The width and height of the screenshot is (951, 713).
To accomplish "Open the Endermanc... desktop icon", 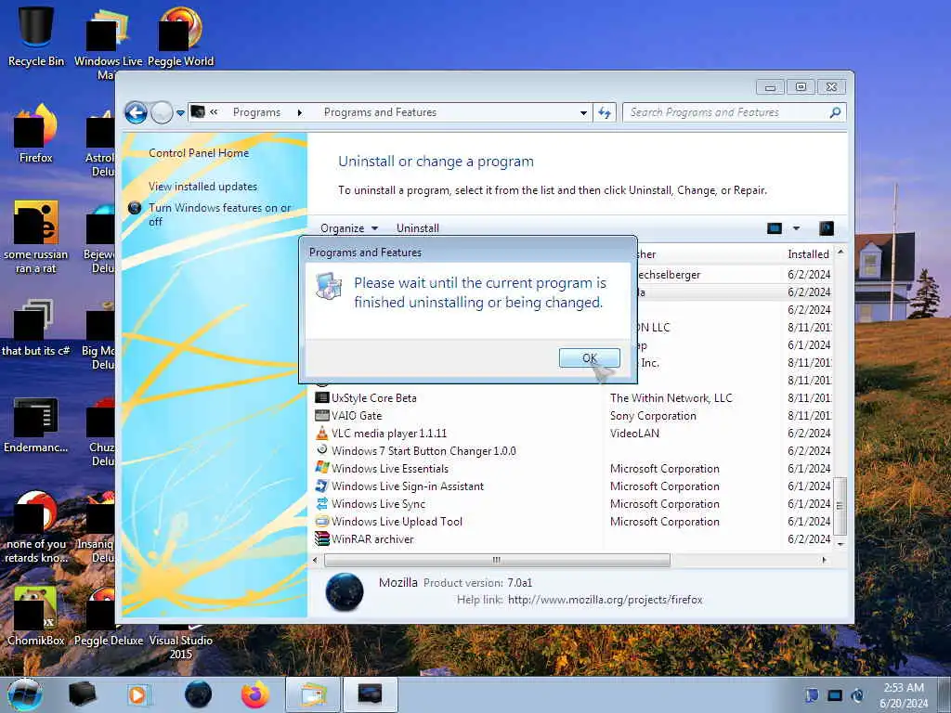I will [36, 424].
